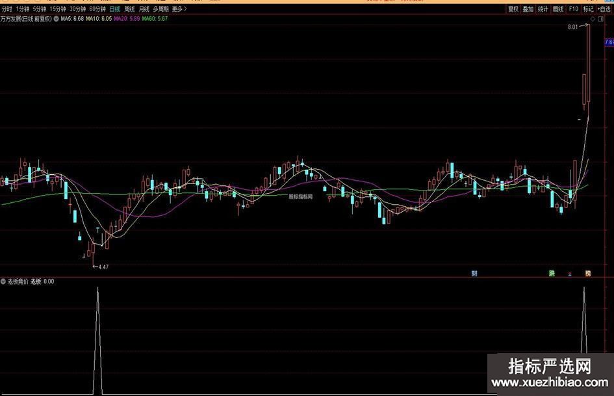This screenshot has height=396, width=614.
Task: Open the 统计 statistics tool
Action: pos(543,8)
